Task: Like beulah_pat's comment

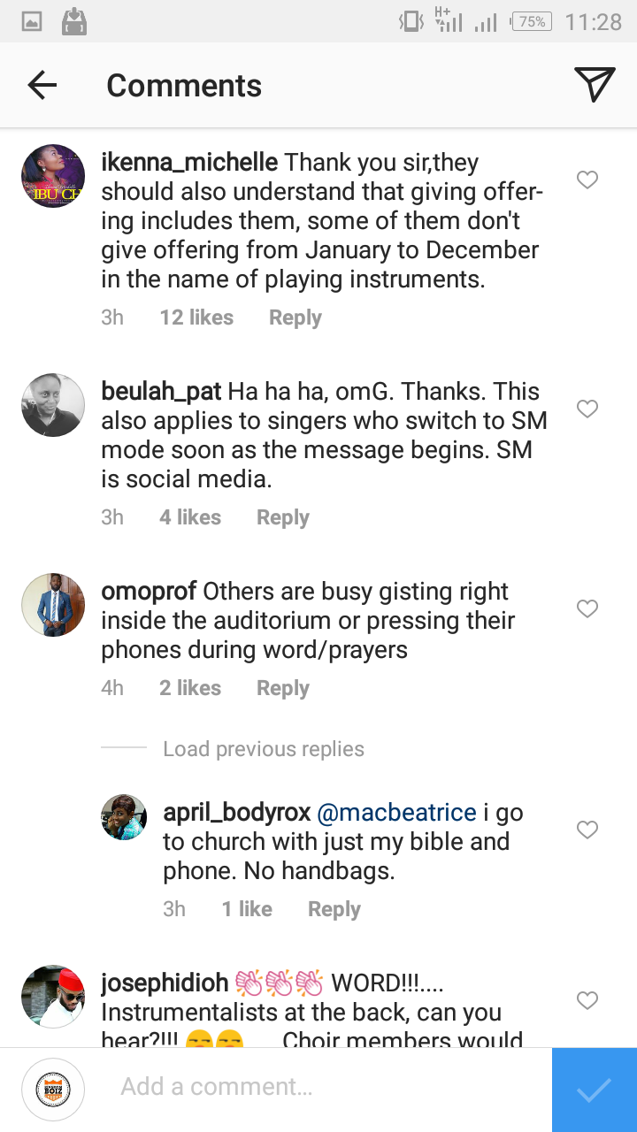Action: (x=587, y=409)
